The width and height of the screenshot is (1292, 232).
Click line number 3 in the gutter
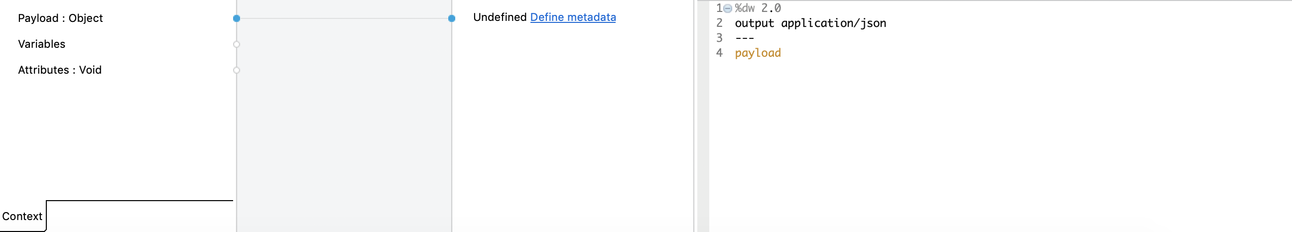[x=719, y=38]
